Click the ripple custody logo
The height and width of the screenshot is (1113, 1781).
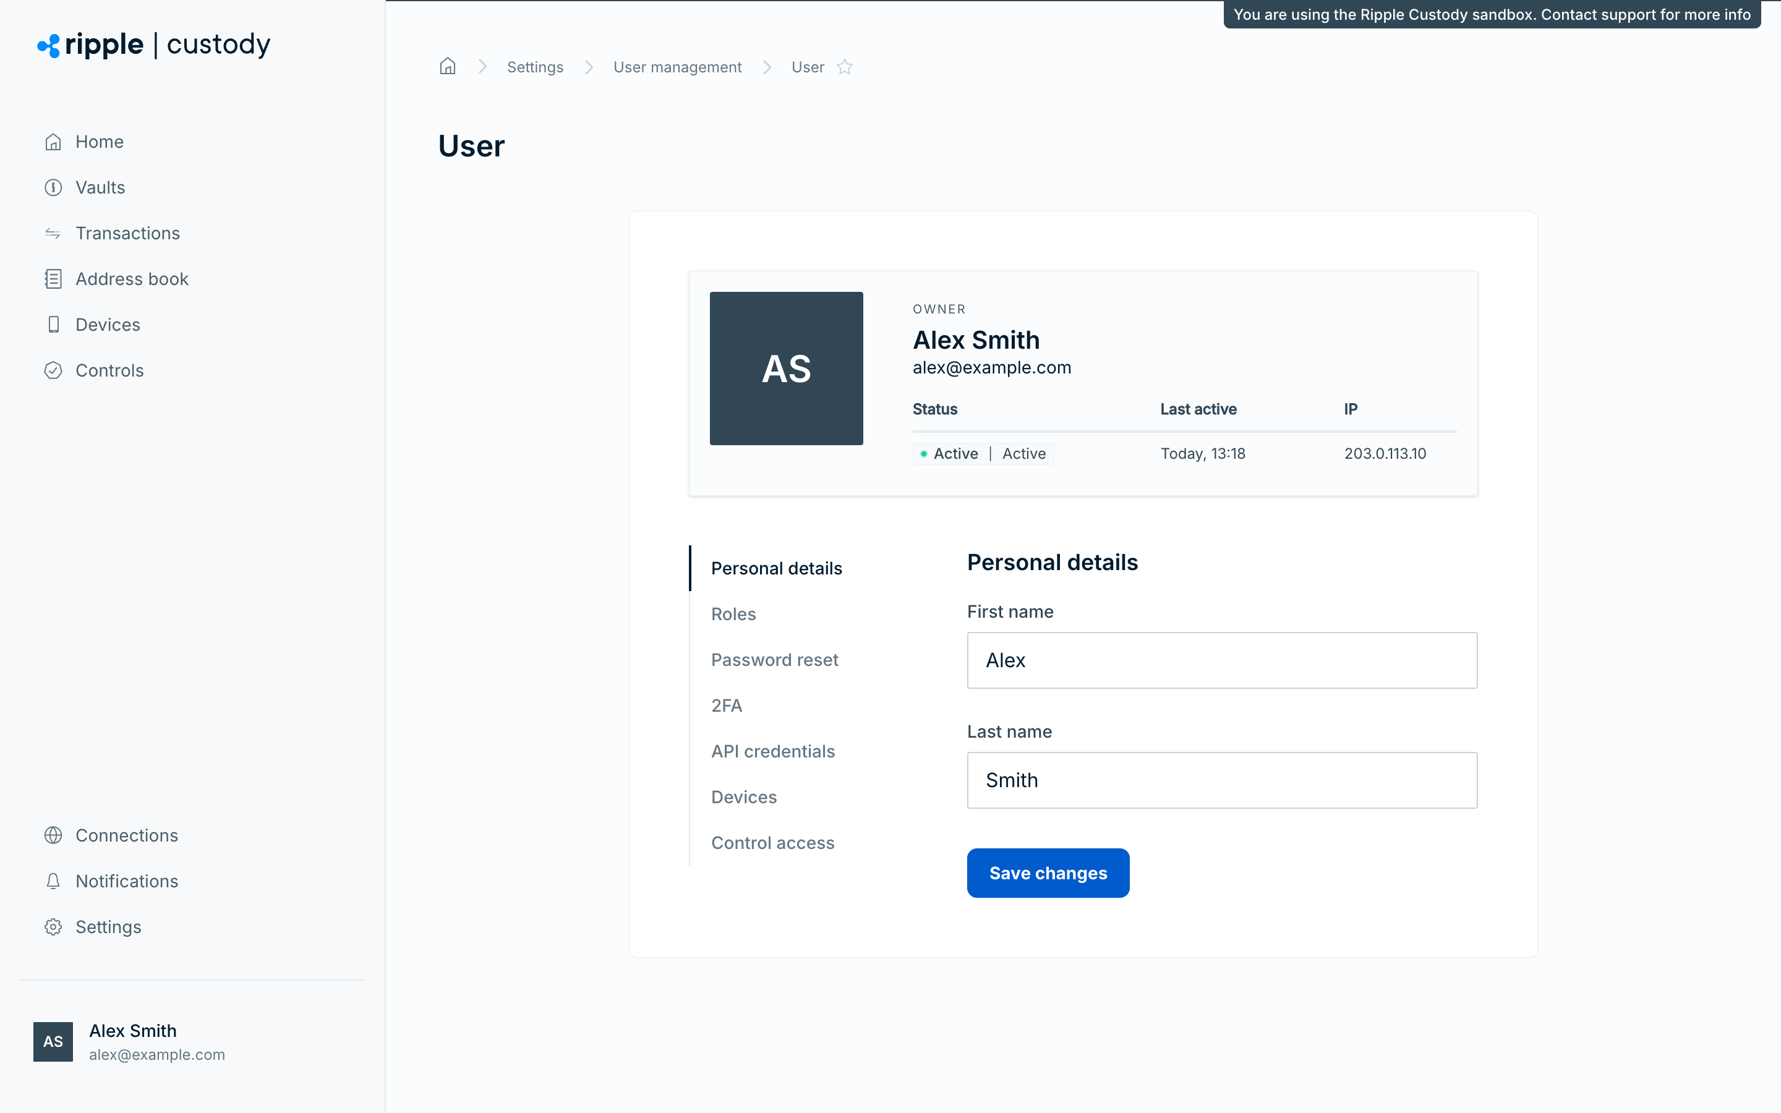pyautogui.click(x=154, y=45)
